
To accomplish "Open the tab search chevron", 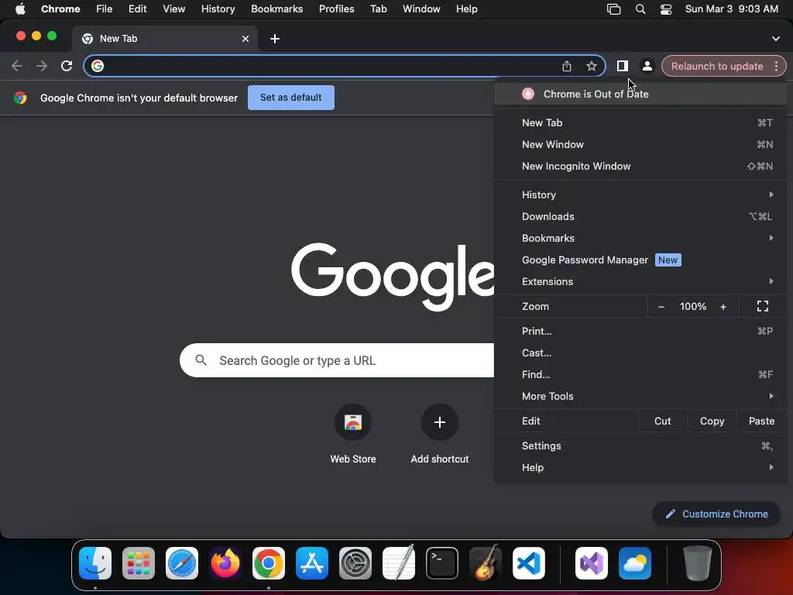I will (775, 39).
